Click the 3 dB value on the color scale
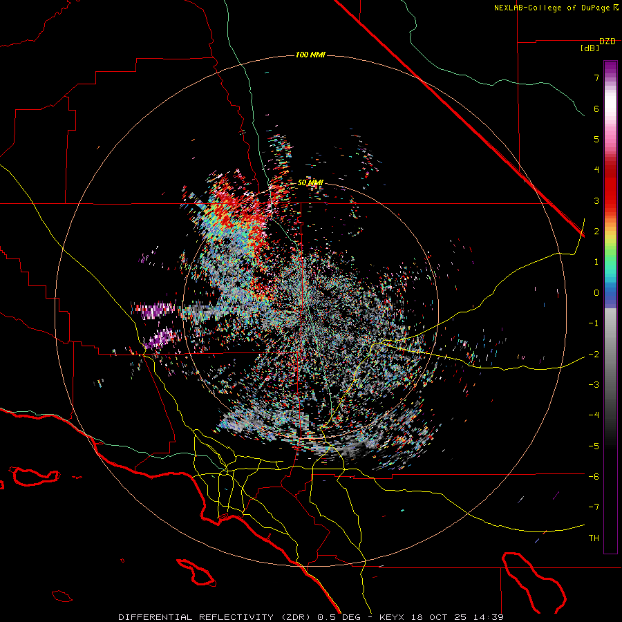The image size is (622, 622). (x=596, y=200)
